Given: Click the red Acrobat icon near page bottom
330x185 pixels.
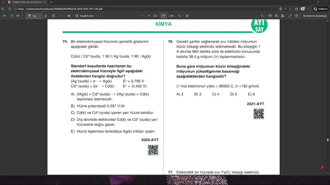Looking at the screenshot, I should 322,167.
